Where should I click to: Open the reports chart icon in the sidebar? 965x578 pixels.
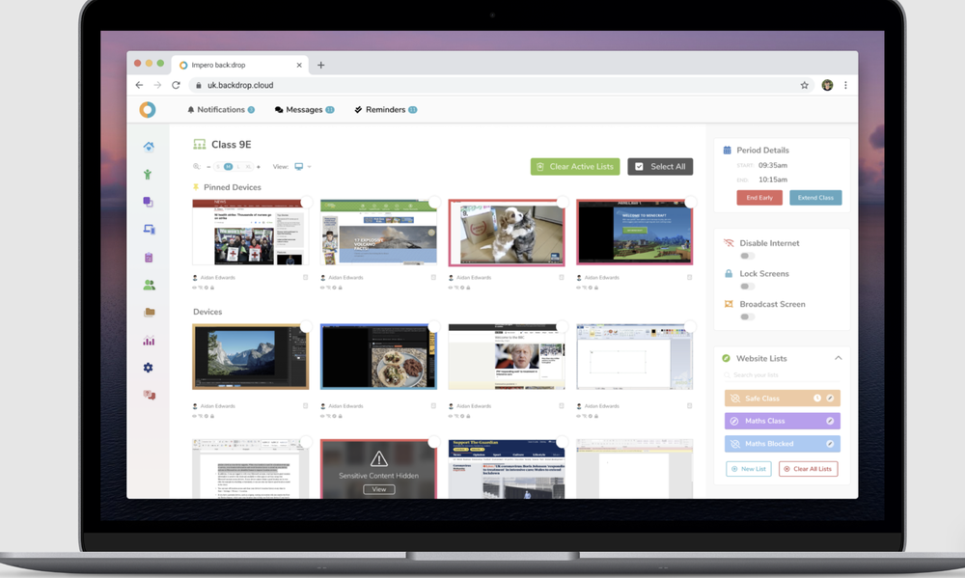coord(149,341)
